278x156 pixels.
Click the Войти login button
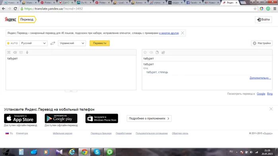click(263, 19)
